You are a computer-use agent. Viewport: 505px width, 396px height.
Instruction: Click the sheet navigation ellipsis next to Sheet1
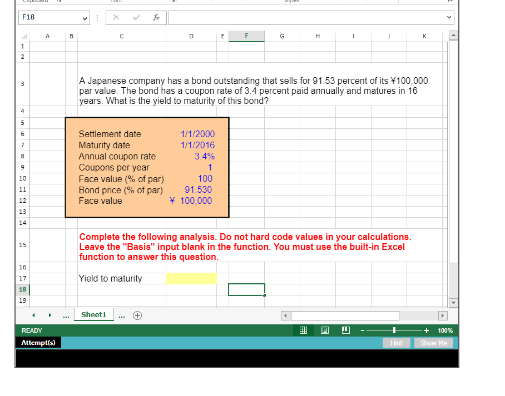[x=121, y=315]
